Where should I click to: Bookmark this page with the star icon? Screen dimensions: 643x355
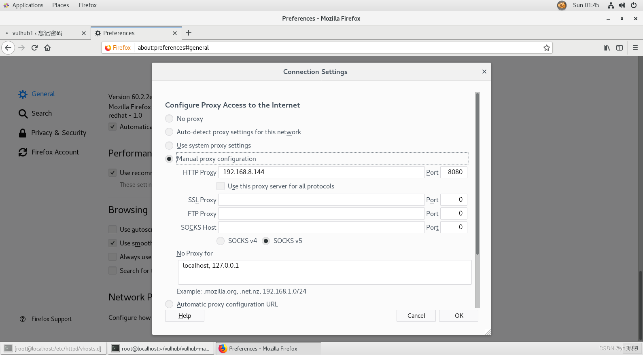(x=547, y=48)
